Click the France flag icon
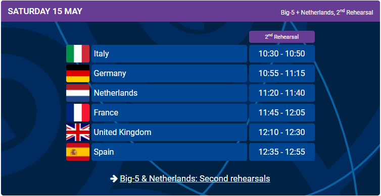The image size is (381, 196). click(x=78, y=112)
